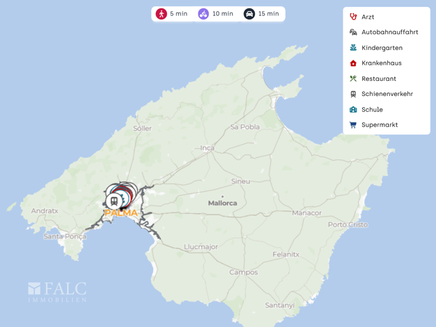Click the train station marker near Palma

click(x=114, y=200)
